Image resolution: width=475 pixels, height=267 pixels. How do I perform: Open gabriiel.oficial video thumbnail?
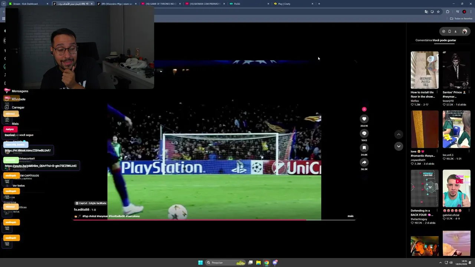pos(456,188)
